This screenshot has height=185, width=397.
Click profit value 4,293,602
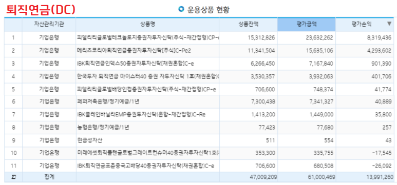pos(379,51)
